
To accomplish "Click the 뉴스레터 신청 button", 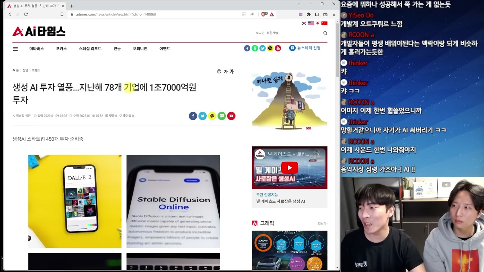I will pyautogui.click(x=305, y=48).
